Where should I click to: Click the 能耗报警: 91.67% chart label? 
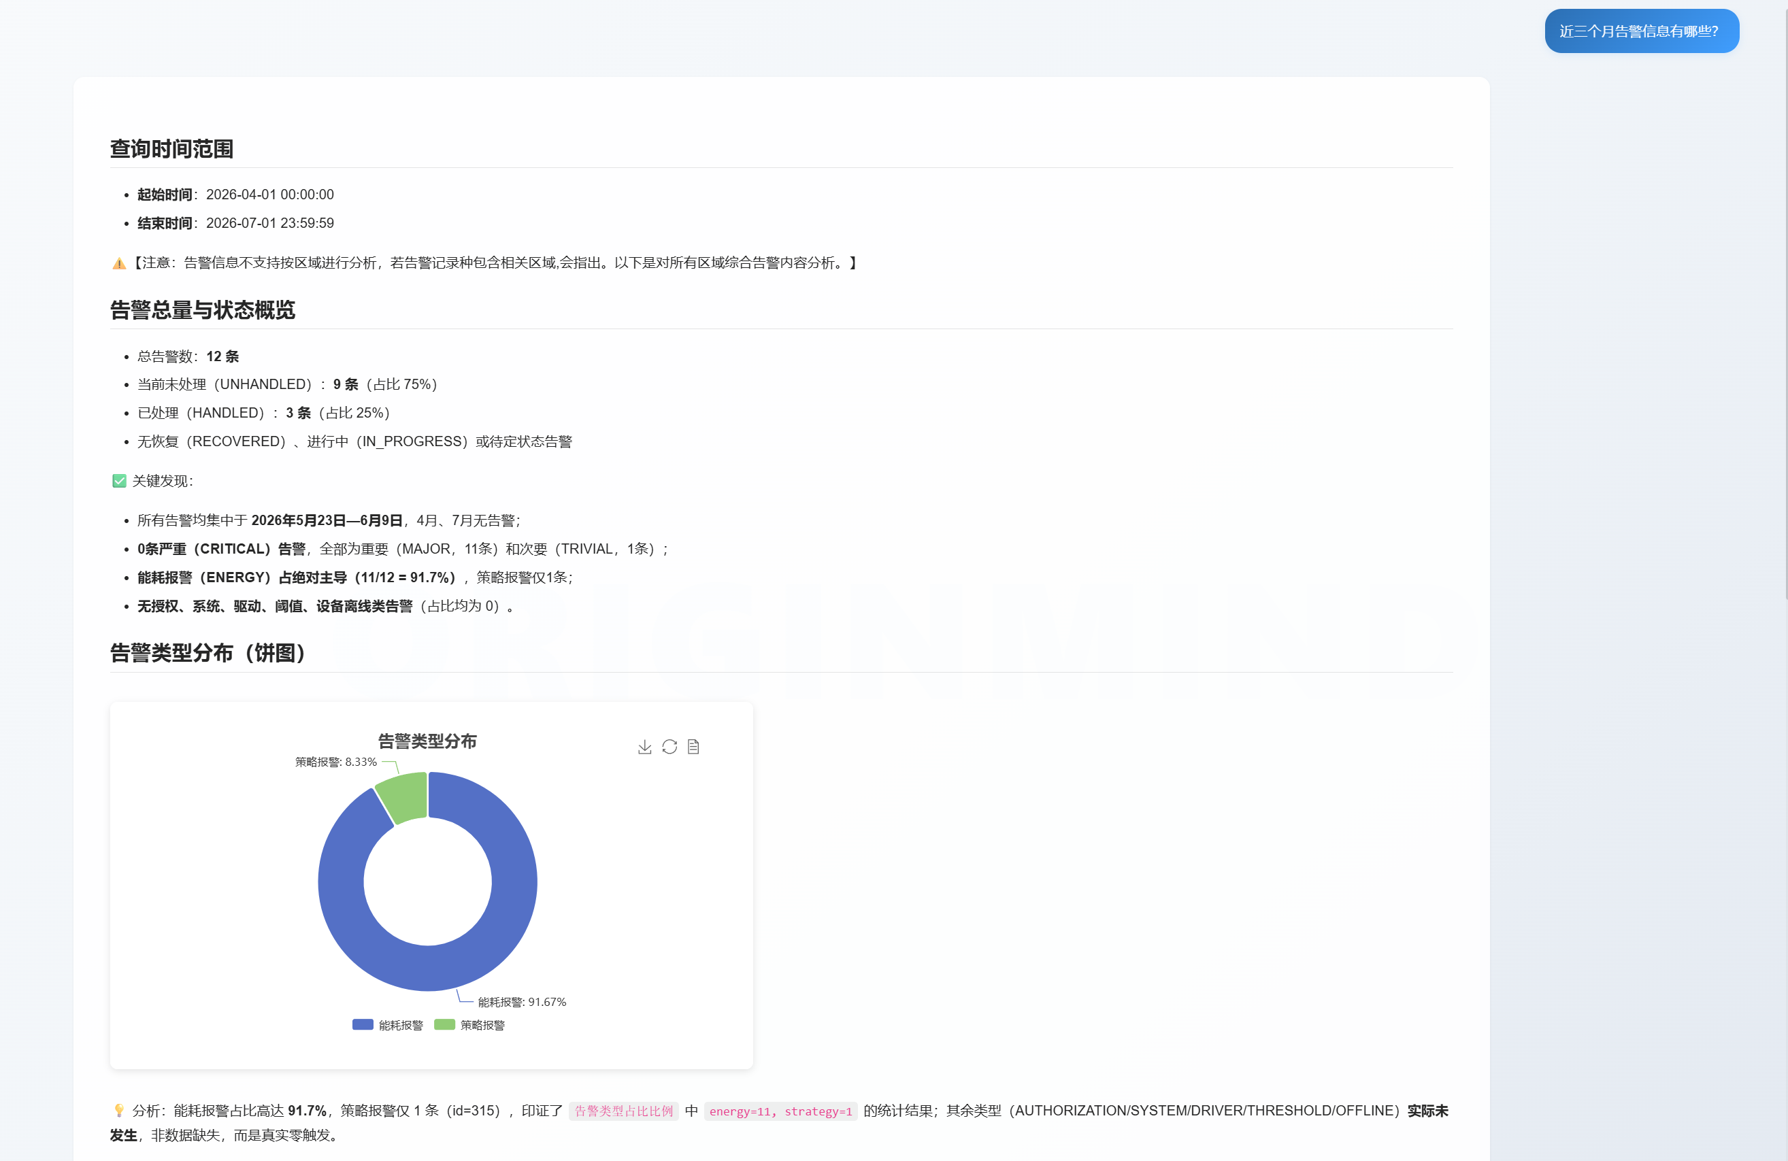522,1002
